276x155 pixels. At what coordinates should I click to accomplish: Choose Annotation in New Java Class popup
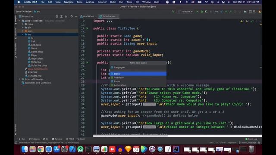pyautogui.click(x=138, y=85)
